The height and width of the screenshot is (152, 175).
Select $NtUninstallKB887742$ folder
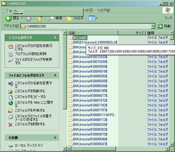click(90, 105)
